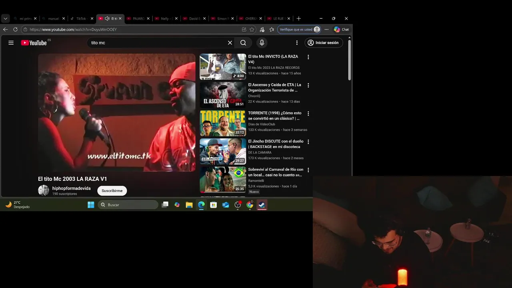Open Sobreviví al Carnaval de Río title
512x288 pixels.
click(x=276, y=172)
